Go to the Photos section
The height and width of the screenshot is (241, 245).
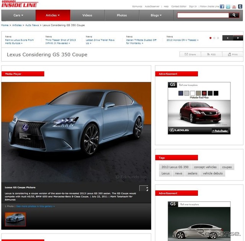(122, 15)
